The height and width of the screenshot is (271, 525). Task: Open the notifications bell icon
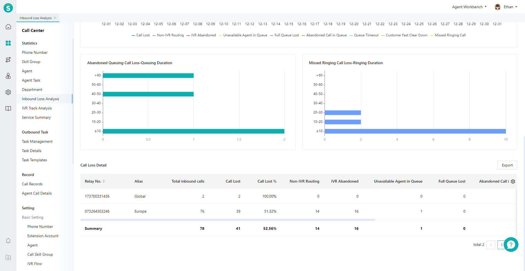pyautogui.click(x=8, y=241)
